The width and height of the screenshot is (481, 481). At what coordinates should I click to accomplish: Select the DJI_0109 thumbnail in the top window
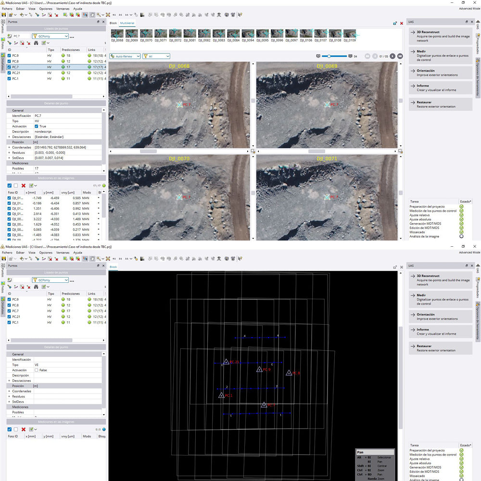point(350,36)
